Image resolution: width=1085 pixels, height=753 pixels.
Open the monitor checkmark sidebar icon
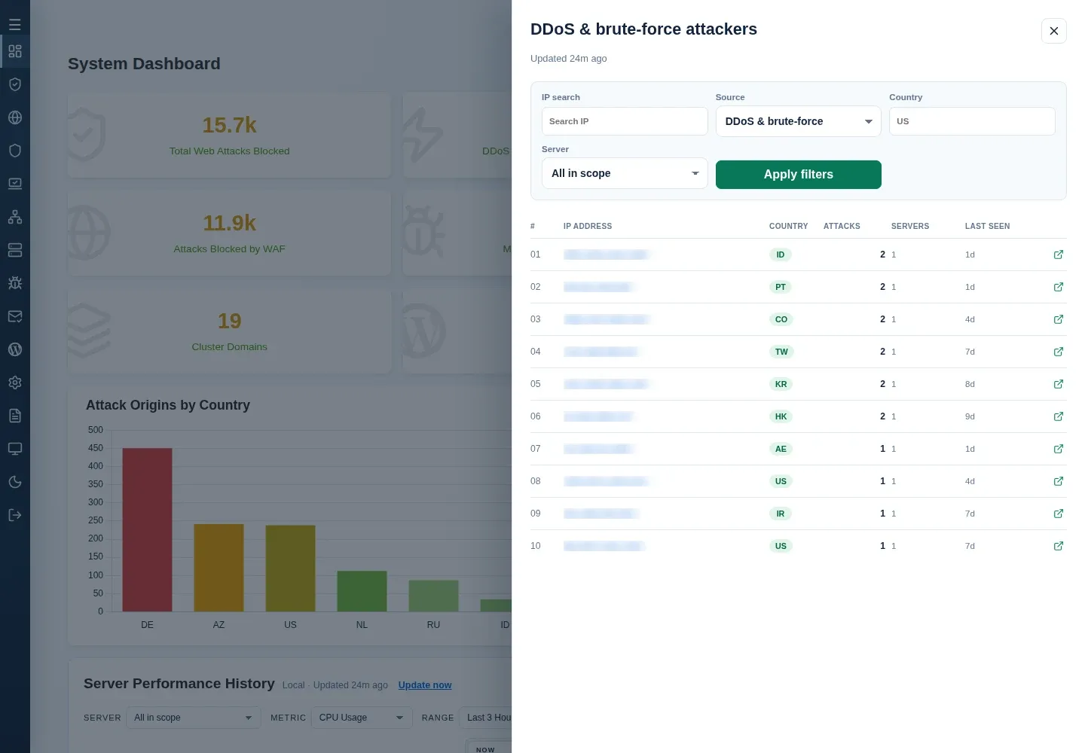(x=14, y=184)
